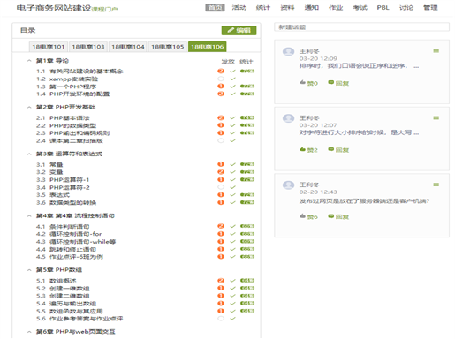Screen dimensions: 455x339
Task: Click the new topic input field
Action: [361, 27]
